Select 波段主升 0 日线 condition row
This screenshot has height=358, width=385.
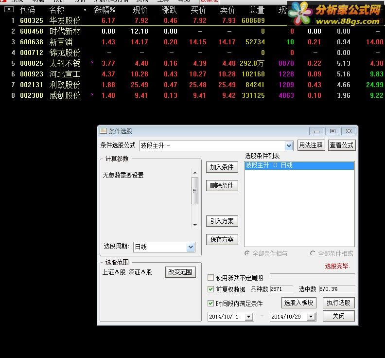tap(299, 165)
